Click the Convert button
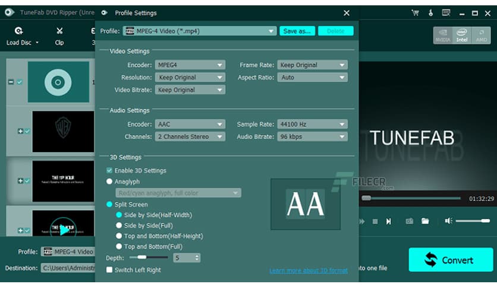Screen dimensions: 497x287 (x=451, y=260)
